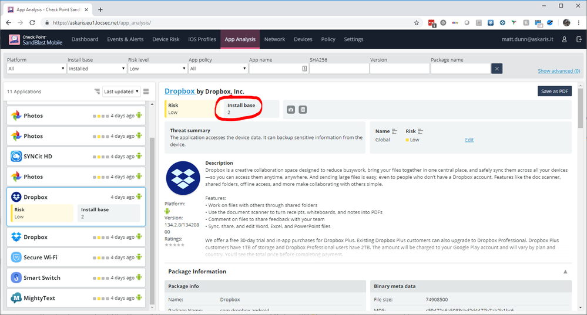
Task: Click the Android platform icon under Platform
Action: pyautogui.click(x=167, y=211)
